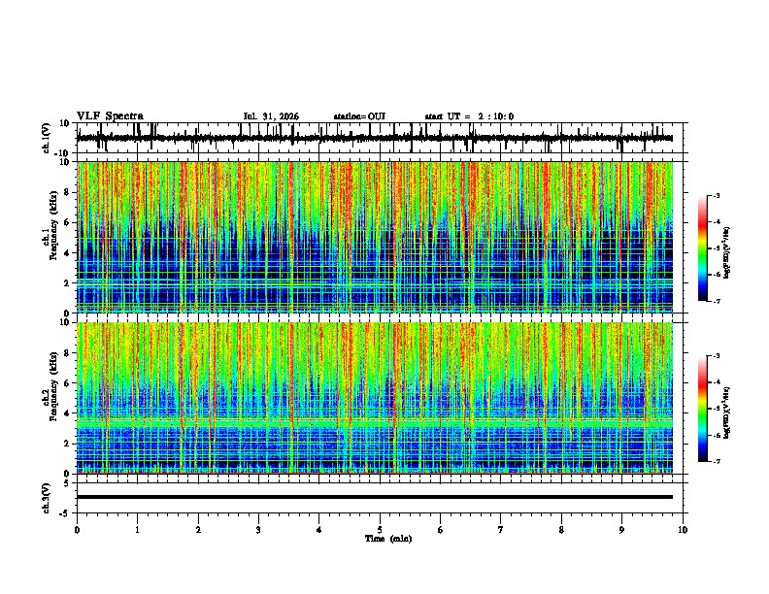Click the ch.3(V) tick label "-5"
This screenshot has width=769, height=594.
(x=65, y=513)
